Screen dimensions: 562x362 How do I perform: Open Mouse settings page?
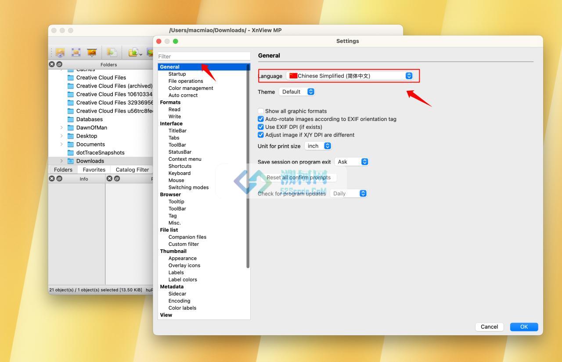point(177,180)
